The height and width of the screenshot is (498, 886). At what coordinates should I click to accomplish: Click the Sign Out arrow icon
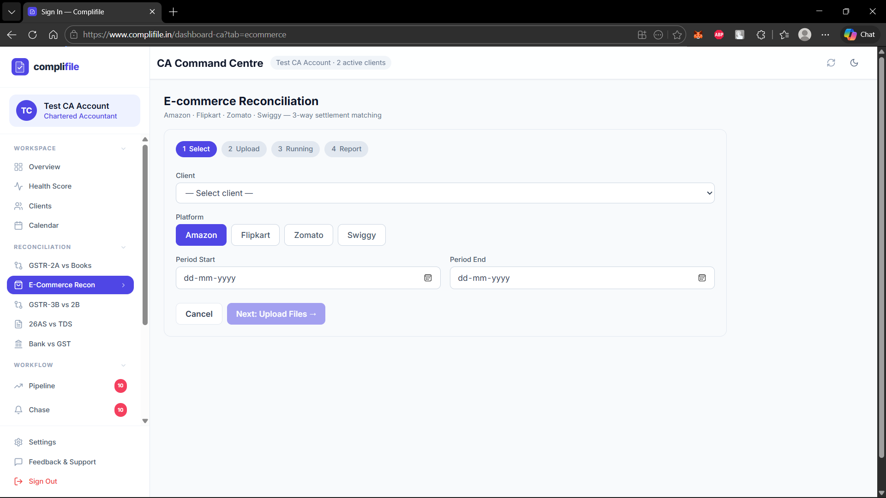click(x=18, y=481)
